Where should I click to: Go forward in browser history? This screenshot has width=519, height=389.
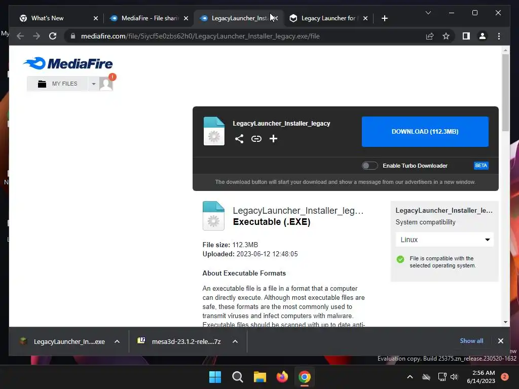[36, 36]
